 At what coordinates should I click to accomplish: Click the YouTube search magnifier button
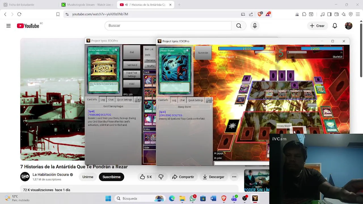[239, 26]
